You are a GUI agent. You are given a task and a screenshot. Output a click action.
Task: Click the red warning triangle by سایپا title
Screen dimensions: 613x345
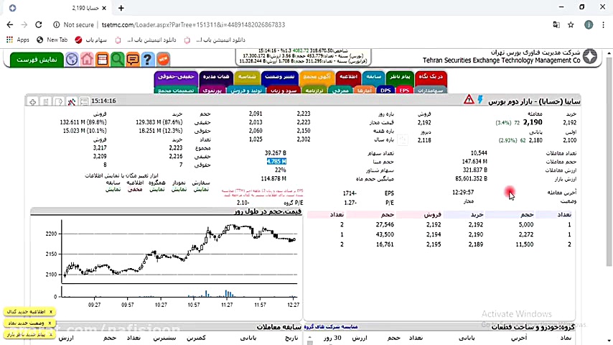coord(469,100)
